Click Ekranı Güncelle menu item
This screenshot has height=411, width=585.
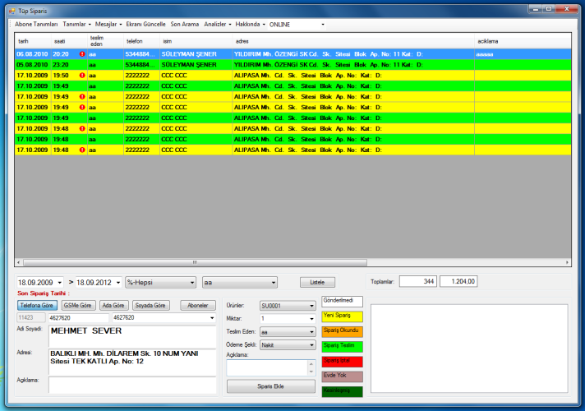tap(145, 25)
